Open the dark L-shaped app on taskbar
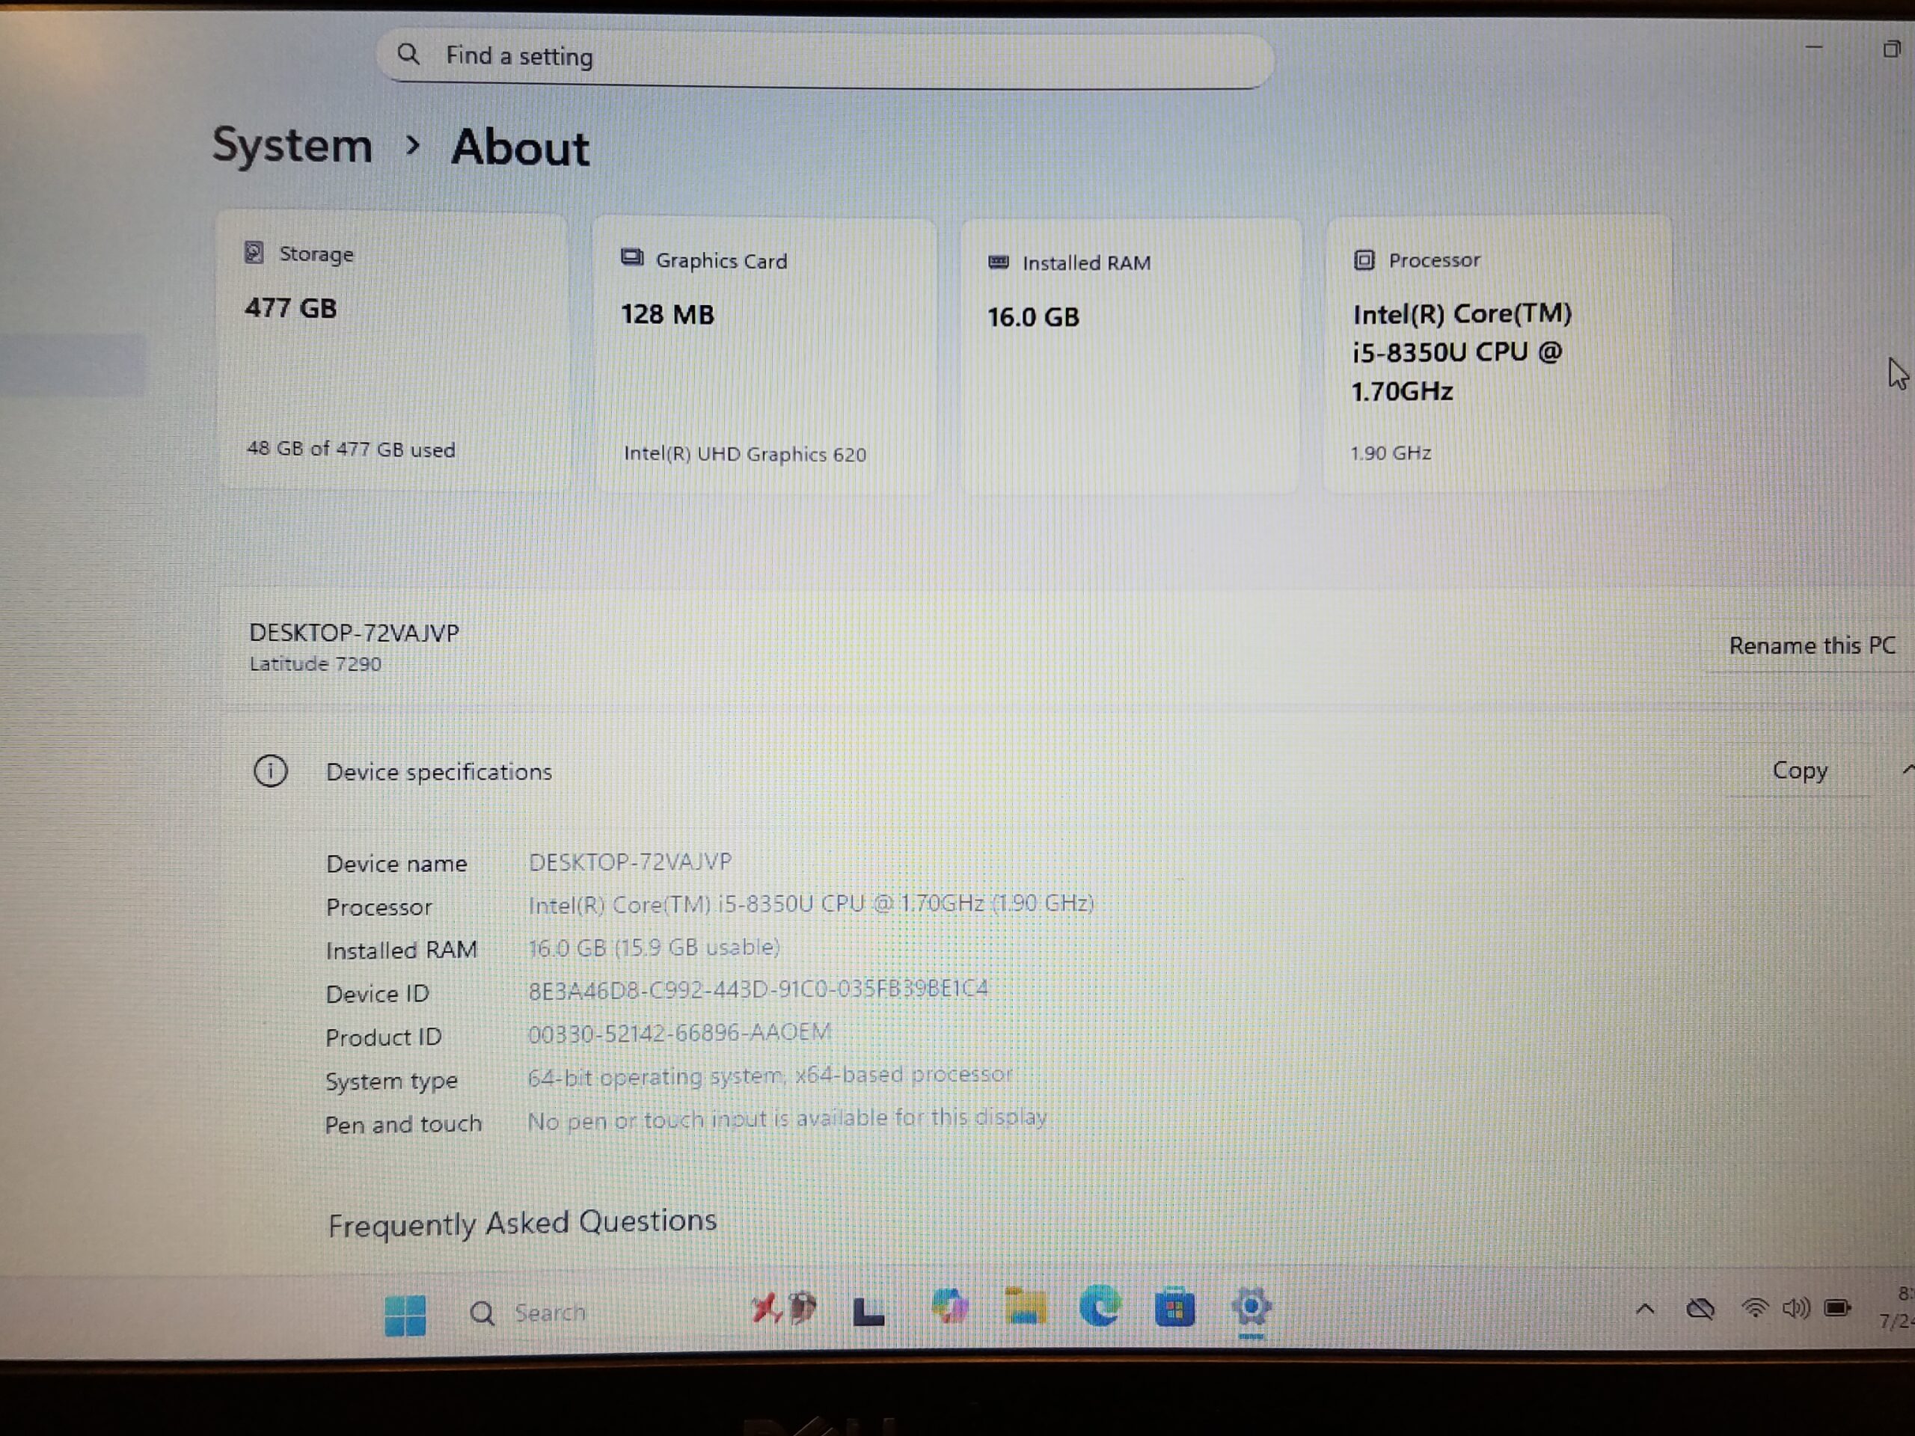1915x1436 pixels. [868, 1311]
